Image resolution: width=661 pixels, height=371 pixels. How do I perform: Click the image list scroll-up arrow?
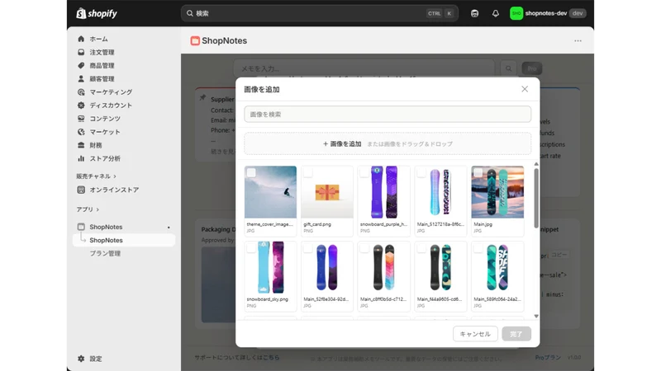[x=536, y=164]
